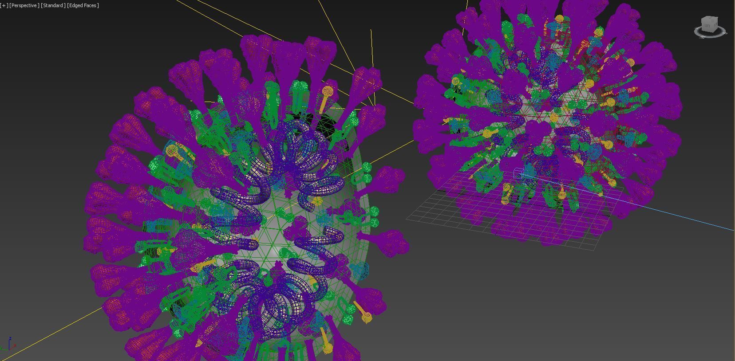Screen dimensions: 735x361
Task: Open the Perspective point-of-view menu
Action: 24,5
